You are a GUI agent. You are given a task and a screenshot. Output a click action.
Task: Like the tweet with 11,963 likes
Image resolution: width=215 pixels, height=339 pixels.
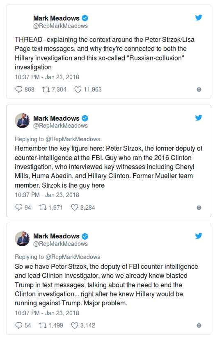pos(78,89)
